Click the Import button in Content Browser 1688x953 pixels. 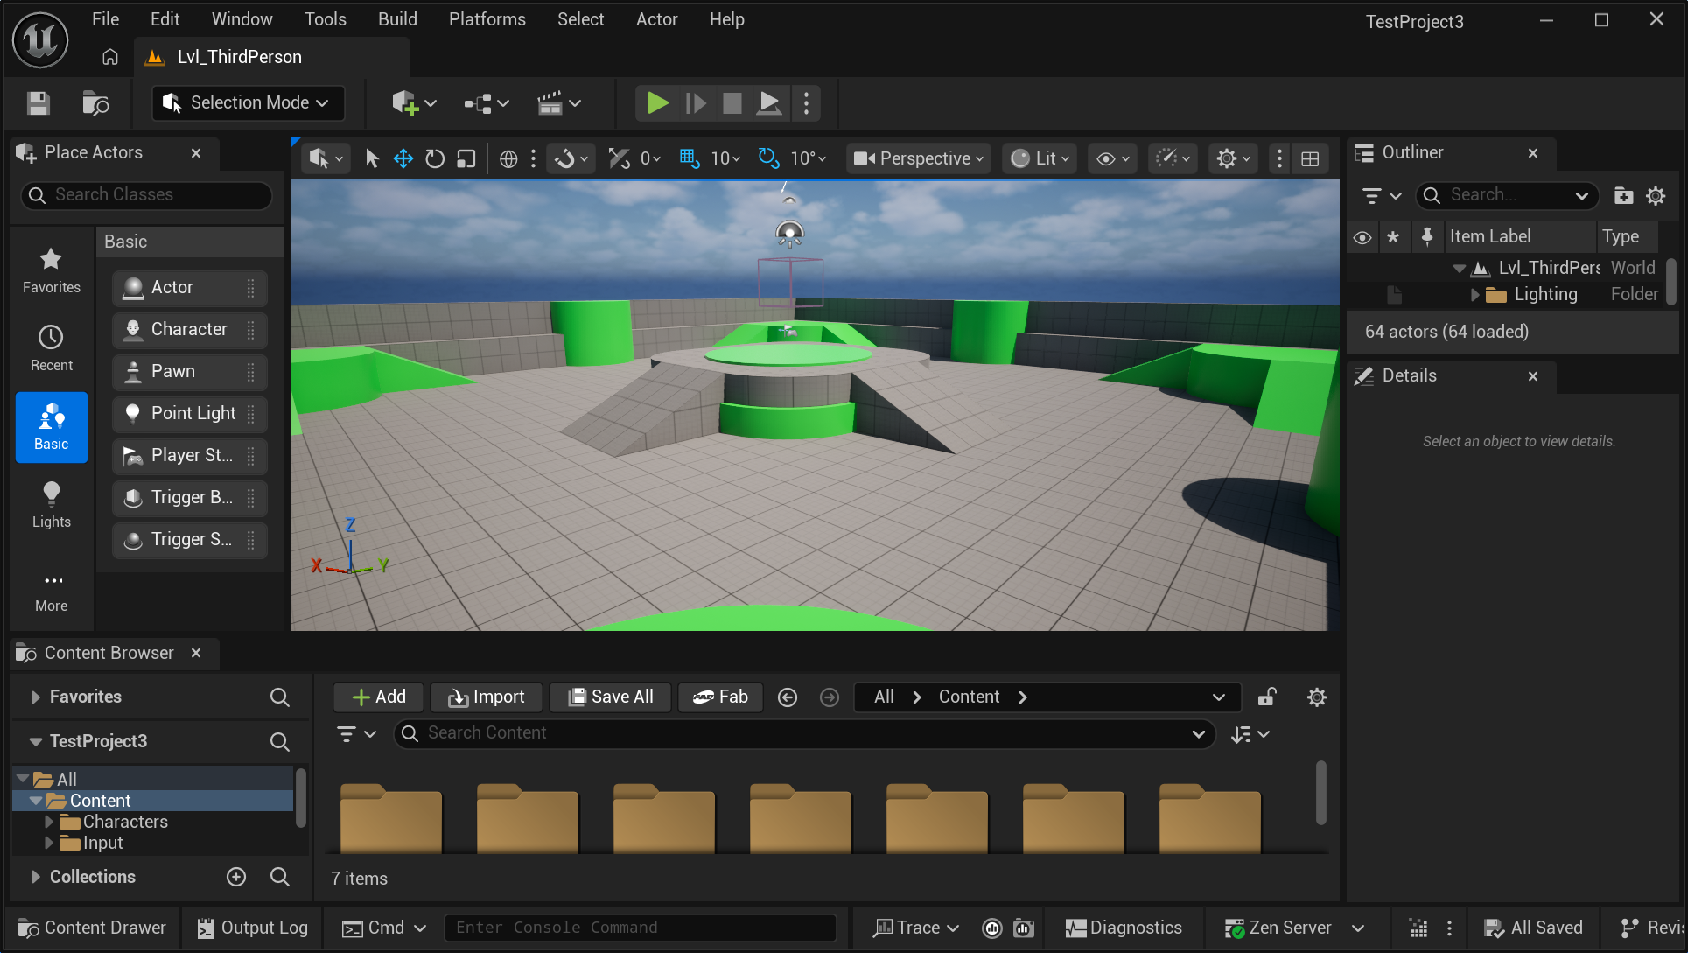(487, 697)
